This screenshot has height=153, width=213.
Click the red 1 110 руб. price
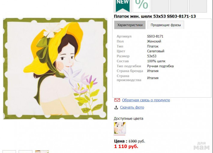click(126, 146)
